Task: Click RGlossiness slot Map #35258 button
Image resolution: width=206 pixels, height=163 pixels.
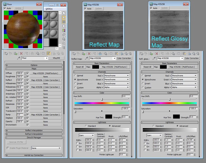Action: tap(45, 87)
